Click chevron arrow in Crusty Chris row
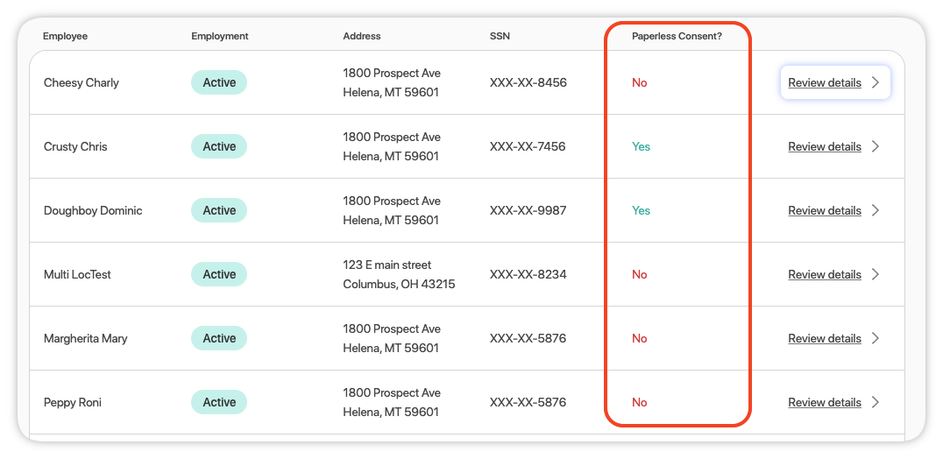Image resolution: width=943 pixels, height=459 pixels. coord(875,147)
